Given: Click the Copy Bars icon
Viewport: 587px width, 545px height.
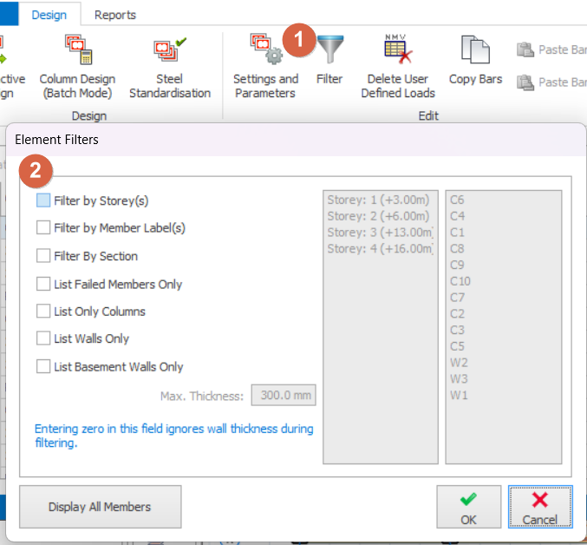Looking at the screenshot, I should 475,50.
